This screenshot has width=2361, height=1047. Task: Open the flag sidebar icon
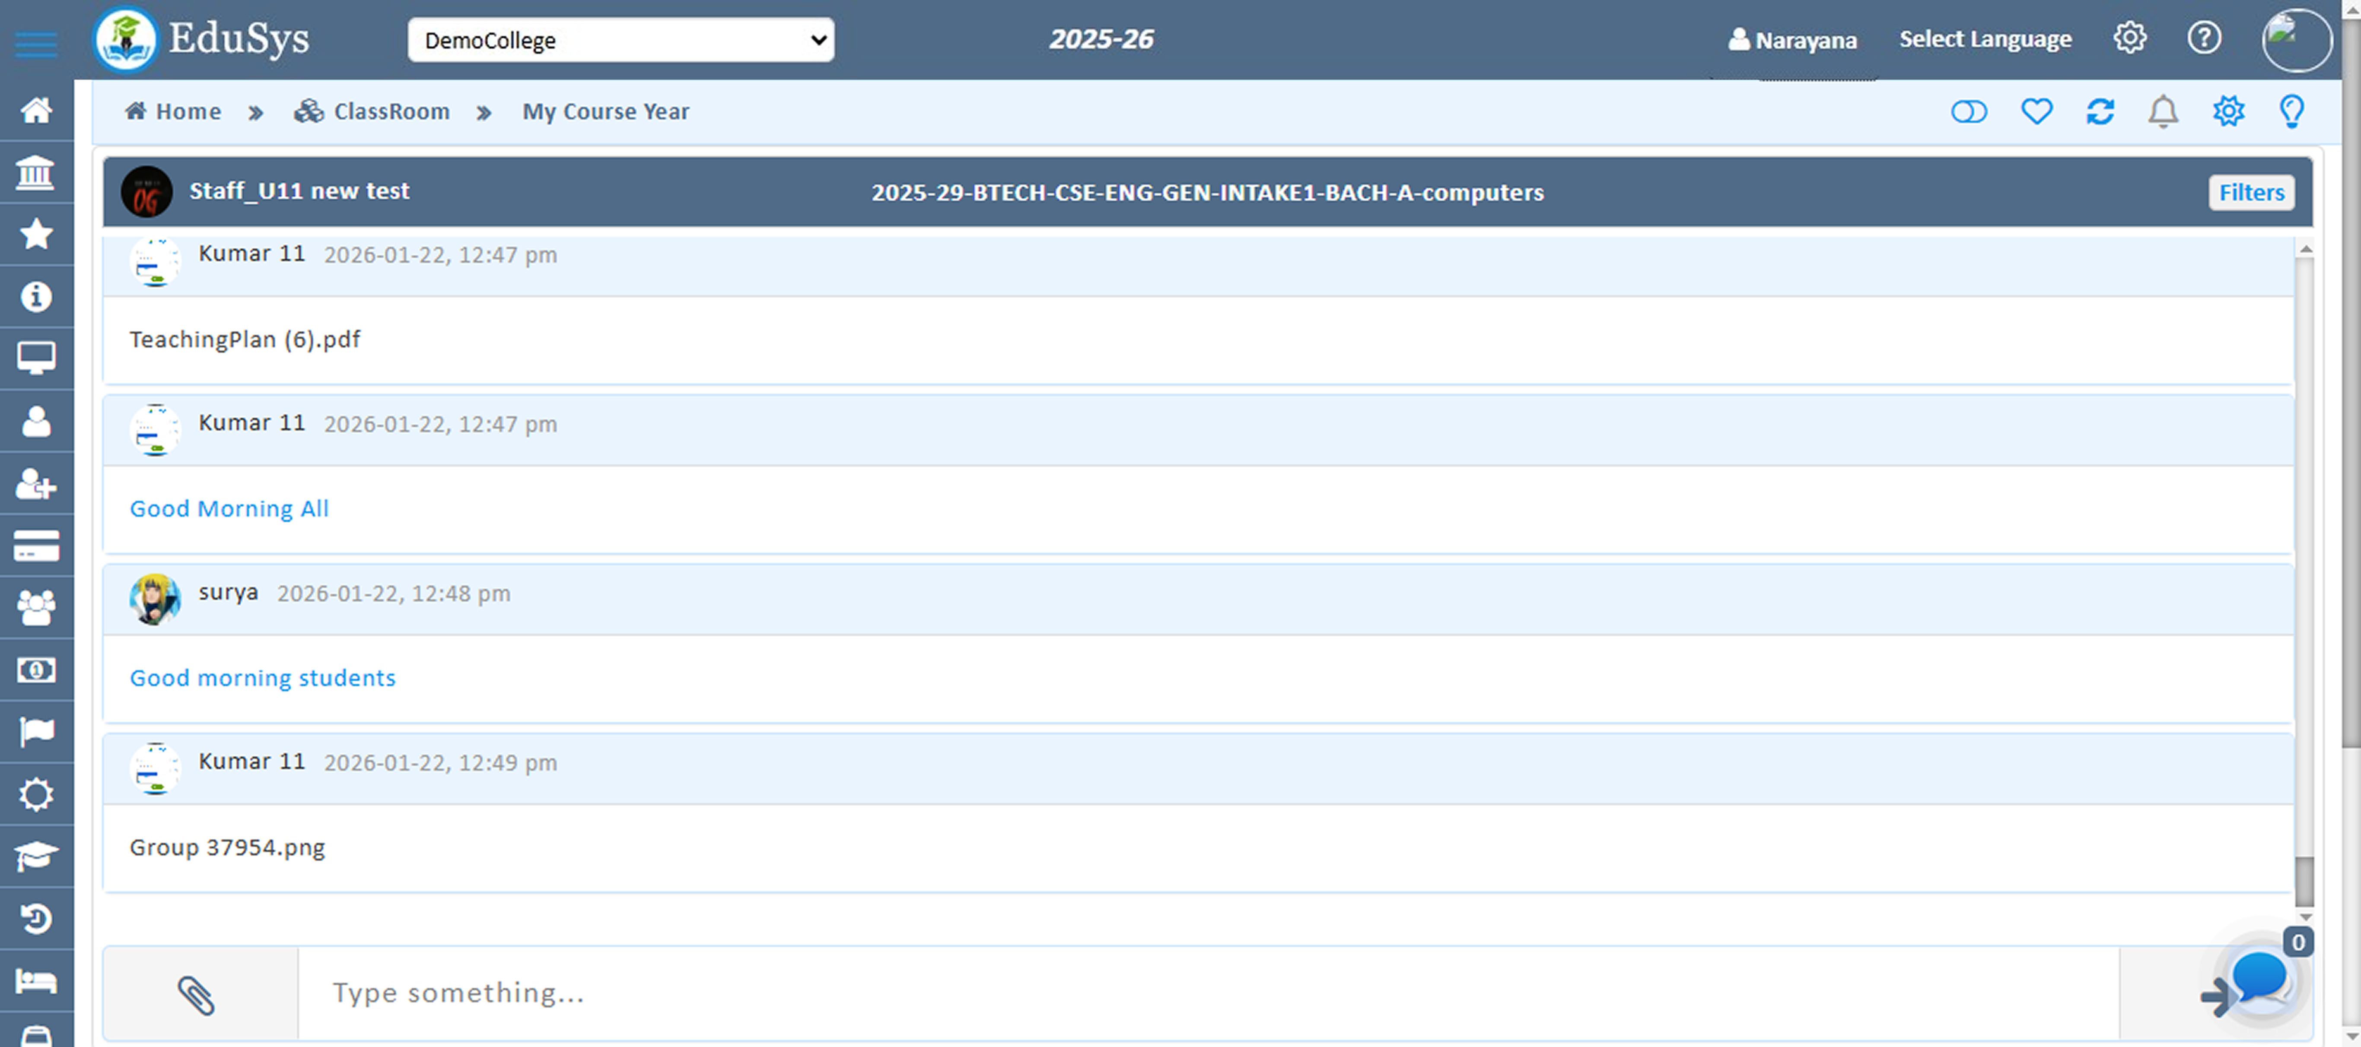[x=36, y=732]
